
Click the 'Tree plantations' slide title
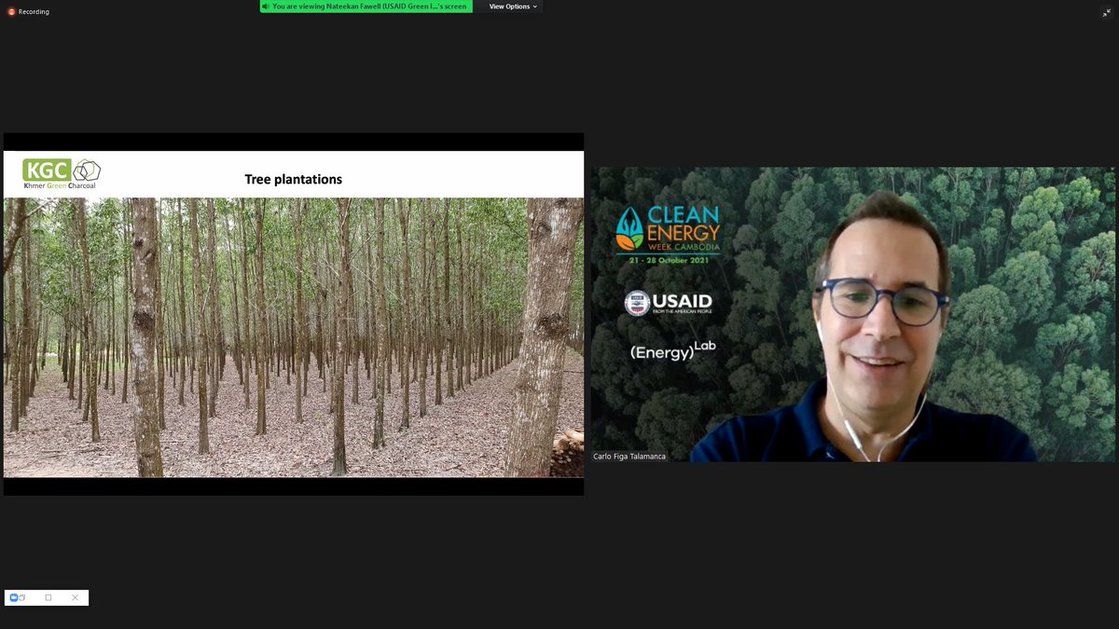click(x=294, y=179)
